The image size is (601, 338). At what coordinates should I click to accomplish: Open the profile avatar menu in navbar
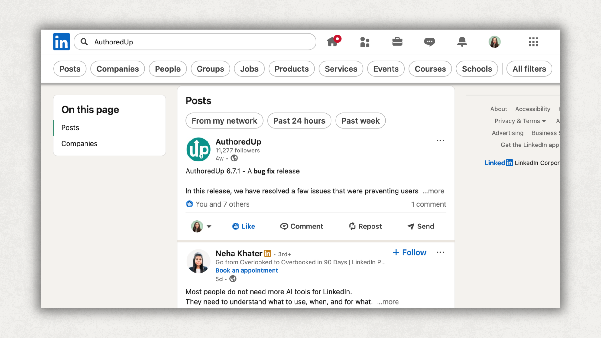495,42
